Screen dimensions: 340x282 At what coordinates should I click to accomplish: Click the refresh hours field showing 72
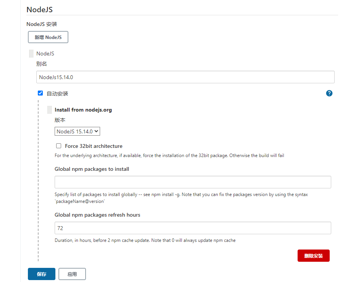(x=193, y=228)
